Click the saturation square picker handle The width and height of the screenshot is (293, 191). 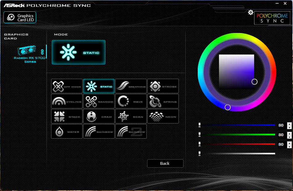pos(254,82)
